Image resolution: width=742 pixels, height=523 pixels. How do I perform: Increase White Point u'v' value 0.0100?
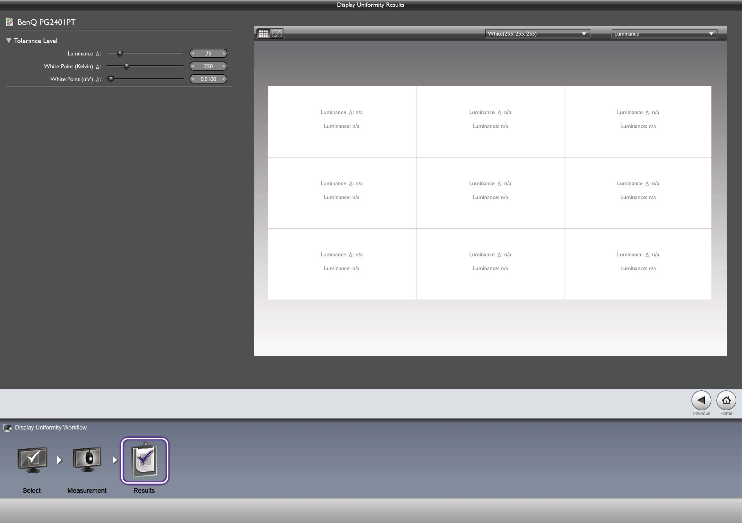[x=224, y=79]
